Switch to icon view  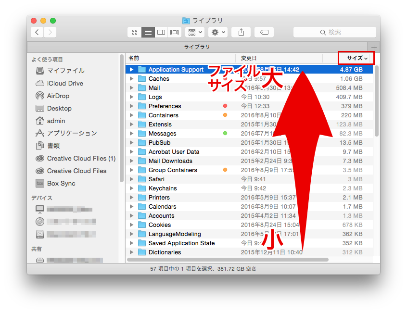tap(134, 32)
